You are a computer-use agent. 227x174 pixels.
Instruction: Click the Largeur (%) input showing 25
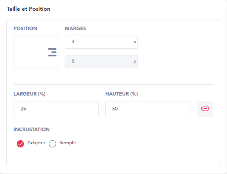56,109
